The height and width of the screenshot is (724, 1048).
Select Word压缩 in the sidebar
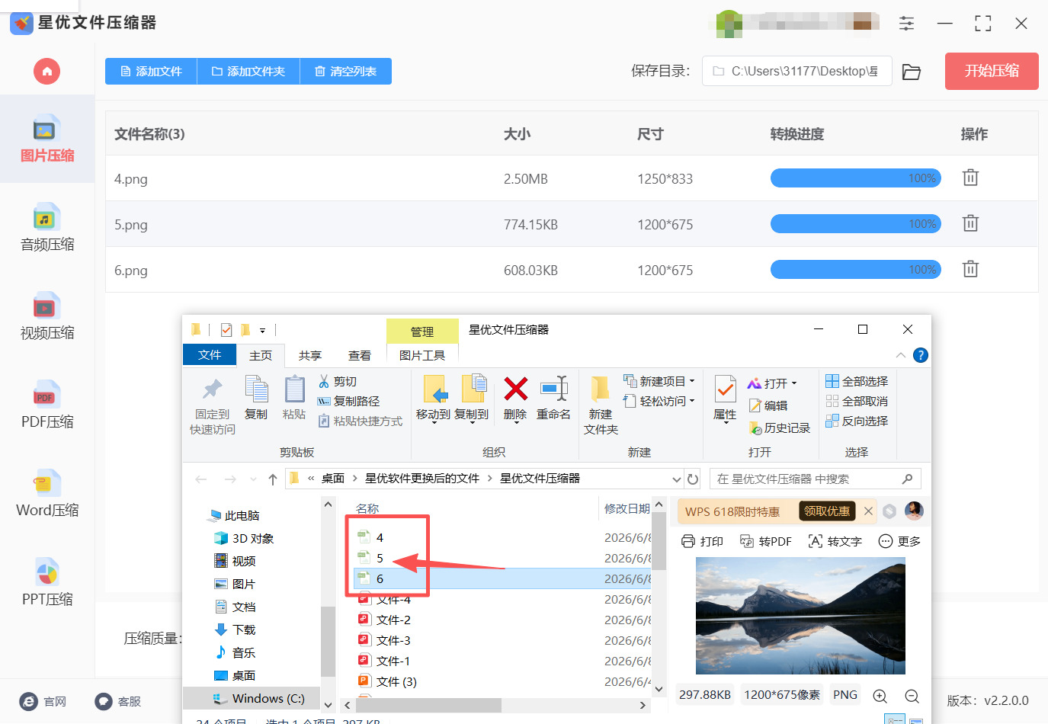[x=47, y=494]
